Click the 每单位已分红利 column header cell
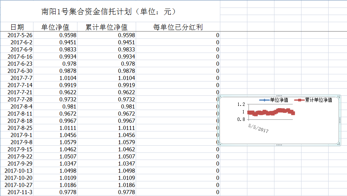The image size is (347, 196). click(178, 27)
